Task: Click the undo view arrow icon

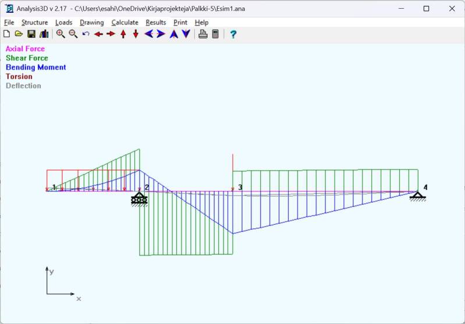Action: pyautogui.click(x=86, y=34)
